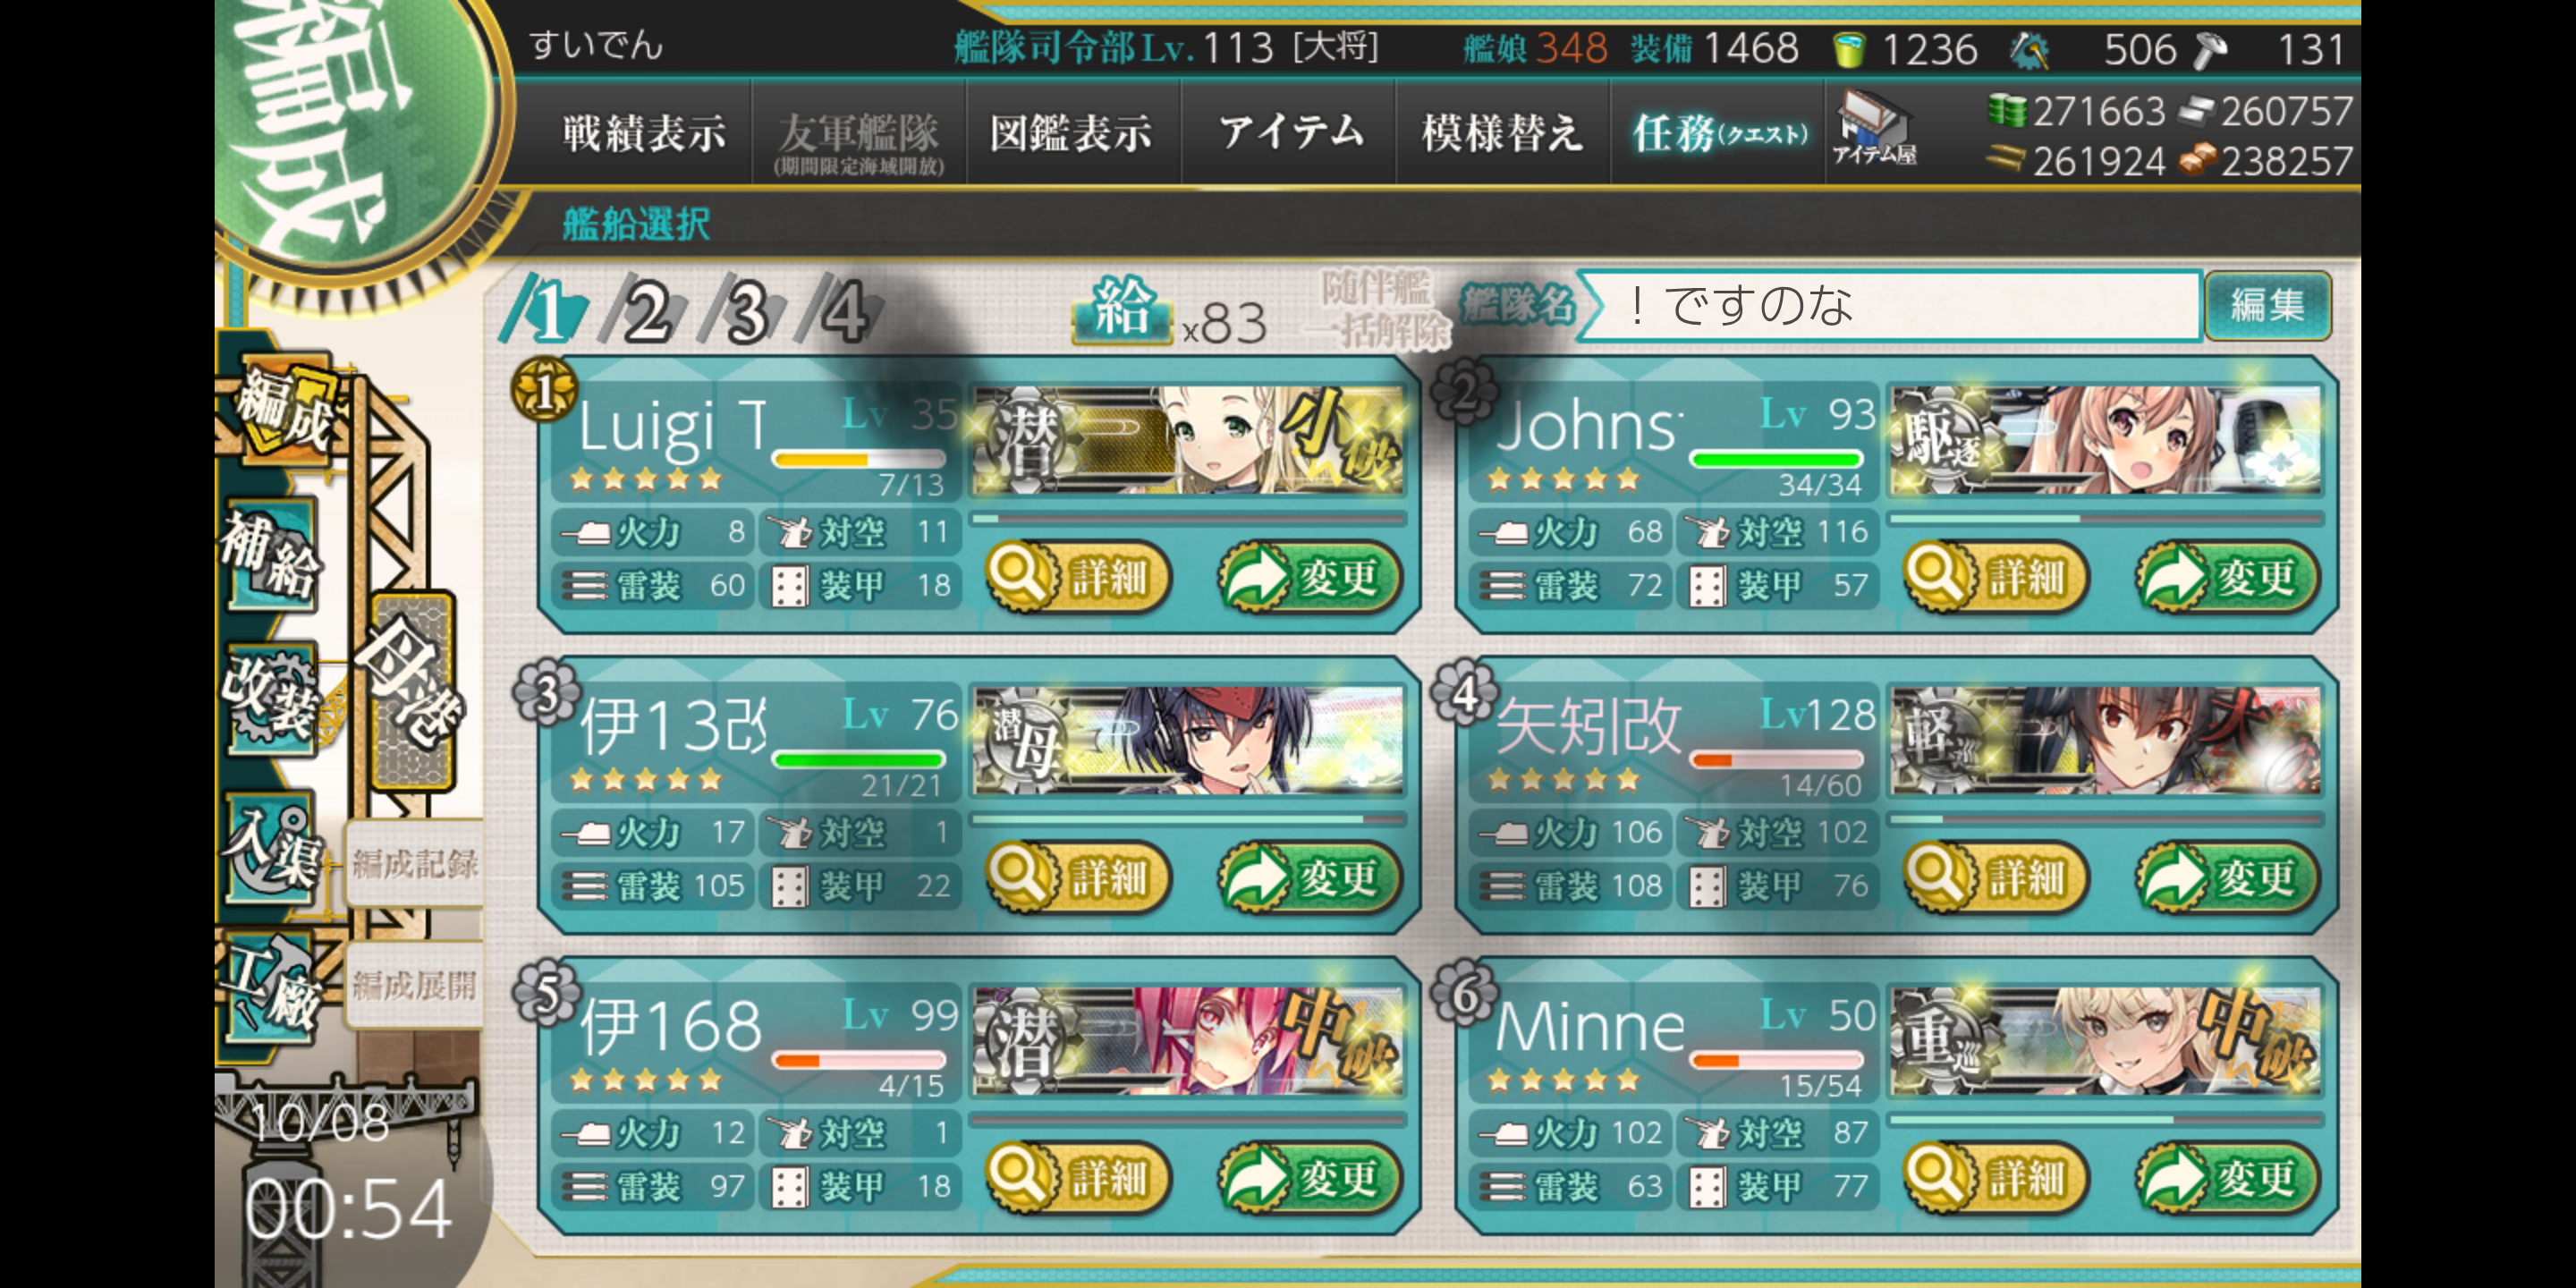This screenshot has height=1288, width=2576.
Task: Switch to fleet 2 tab
Action: [646, 312]
